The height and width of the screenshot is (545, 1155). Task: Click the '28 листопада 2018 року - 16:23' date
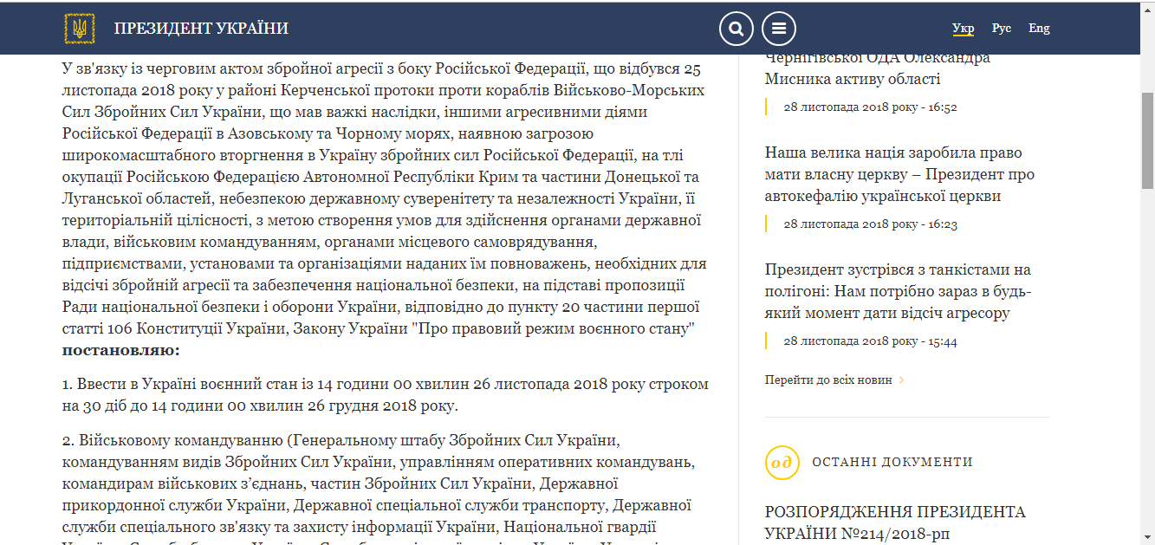click(x=870, y=224)
